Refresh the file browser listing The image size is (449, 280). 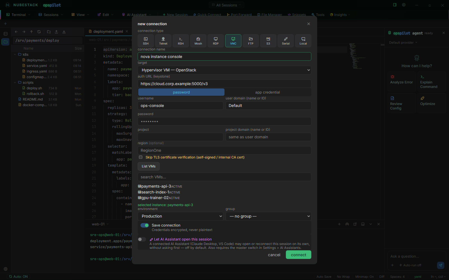(x=39, y=32)
